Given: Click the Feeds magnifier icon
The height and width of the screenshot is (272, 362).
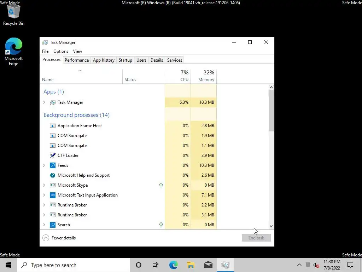Looking at the screenshot, I should pos(53,165).
